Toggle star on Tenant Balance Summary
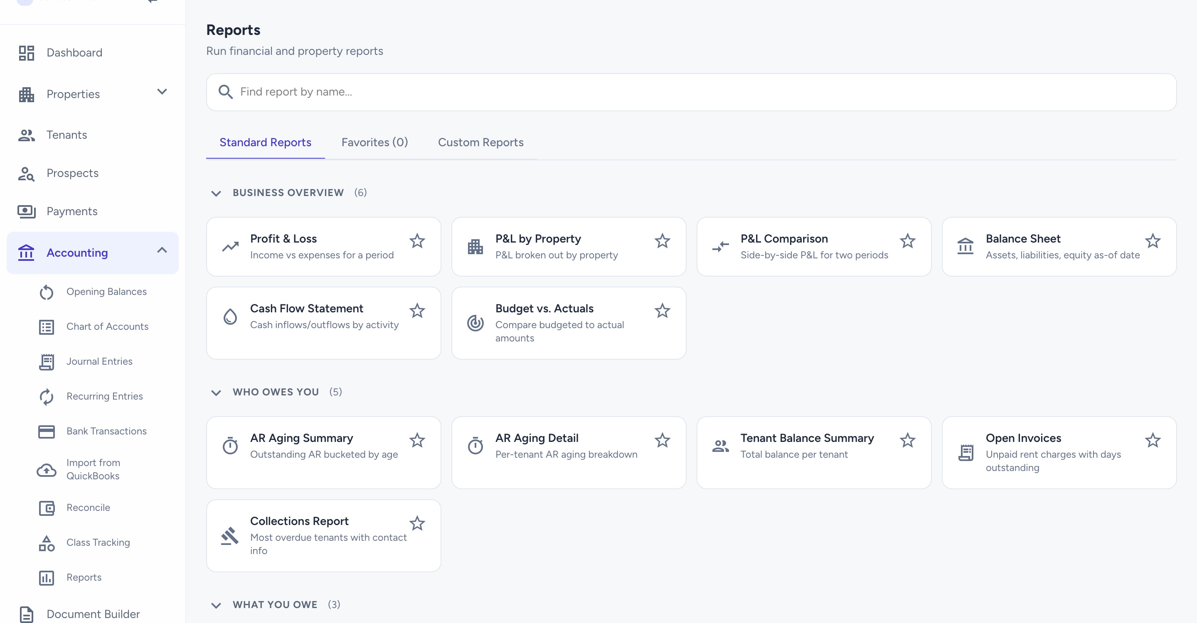The height and width of the screenshot is (623, 1197). [907, 440]
